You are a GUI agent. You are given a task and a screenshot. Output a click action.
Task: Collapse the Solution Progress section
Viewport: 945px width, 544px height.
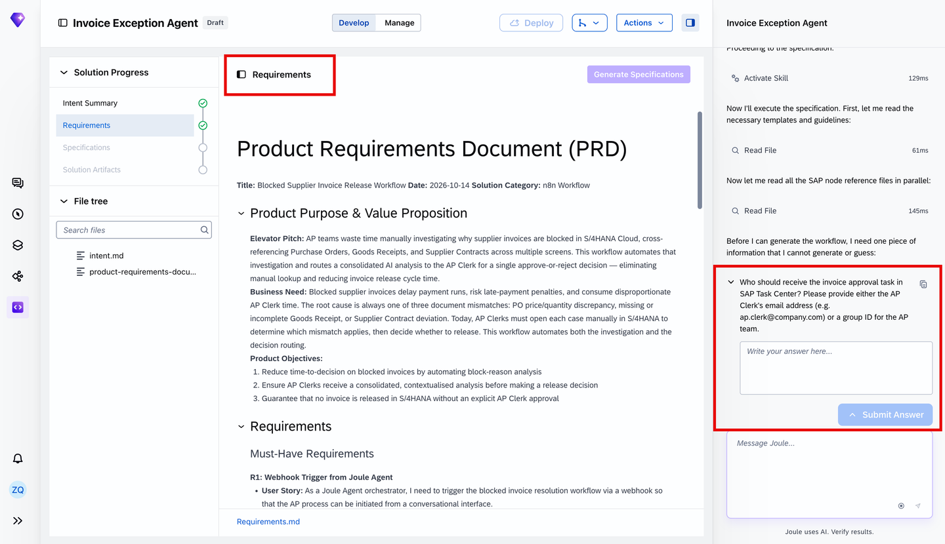pos(64,73)
